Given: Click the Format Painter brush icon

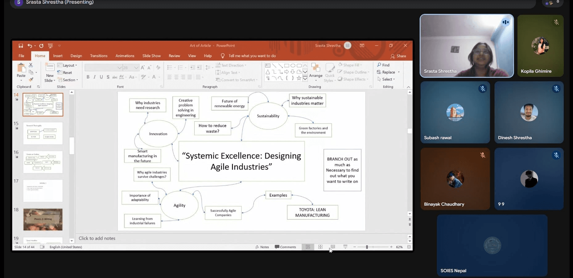Looking at the screenshot, I should [31, 79].
